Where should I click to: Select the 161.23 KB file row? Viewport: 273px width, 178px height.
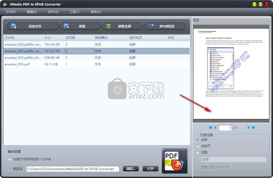(96, 51)
